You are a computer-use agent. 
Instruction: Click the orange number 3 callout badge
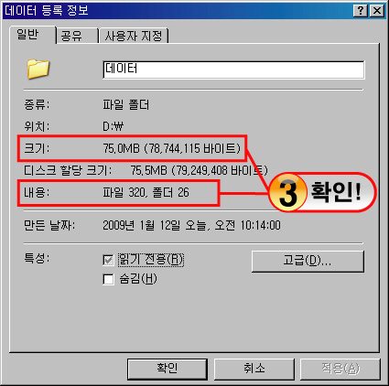[x=288, y=193]
